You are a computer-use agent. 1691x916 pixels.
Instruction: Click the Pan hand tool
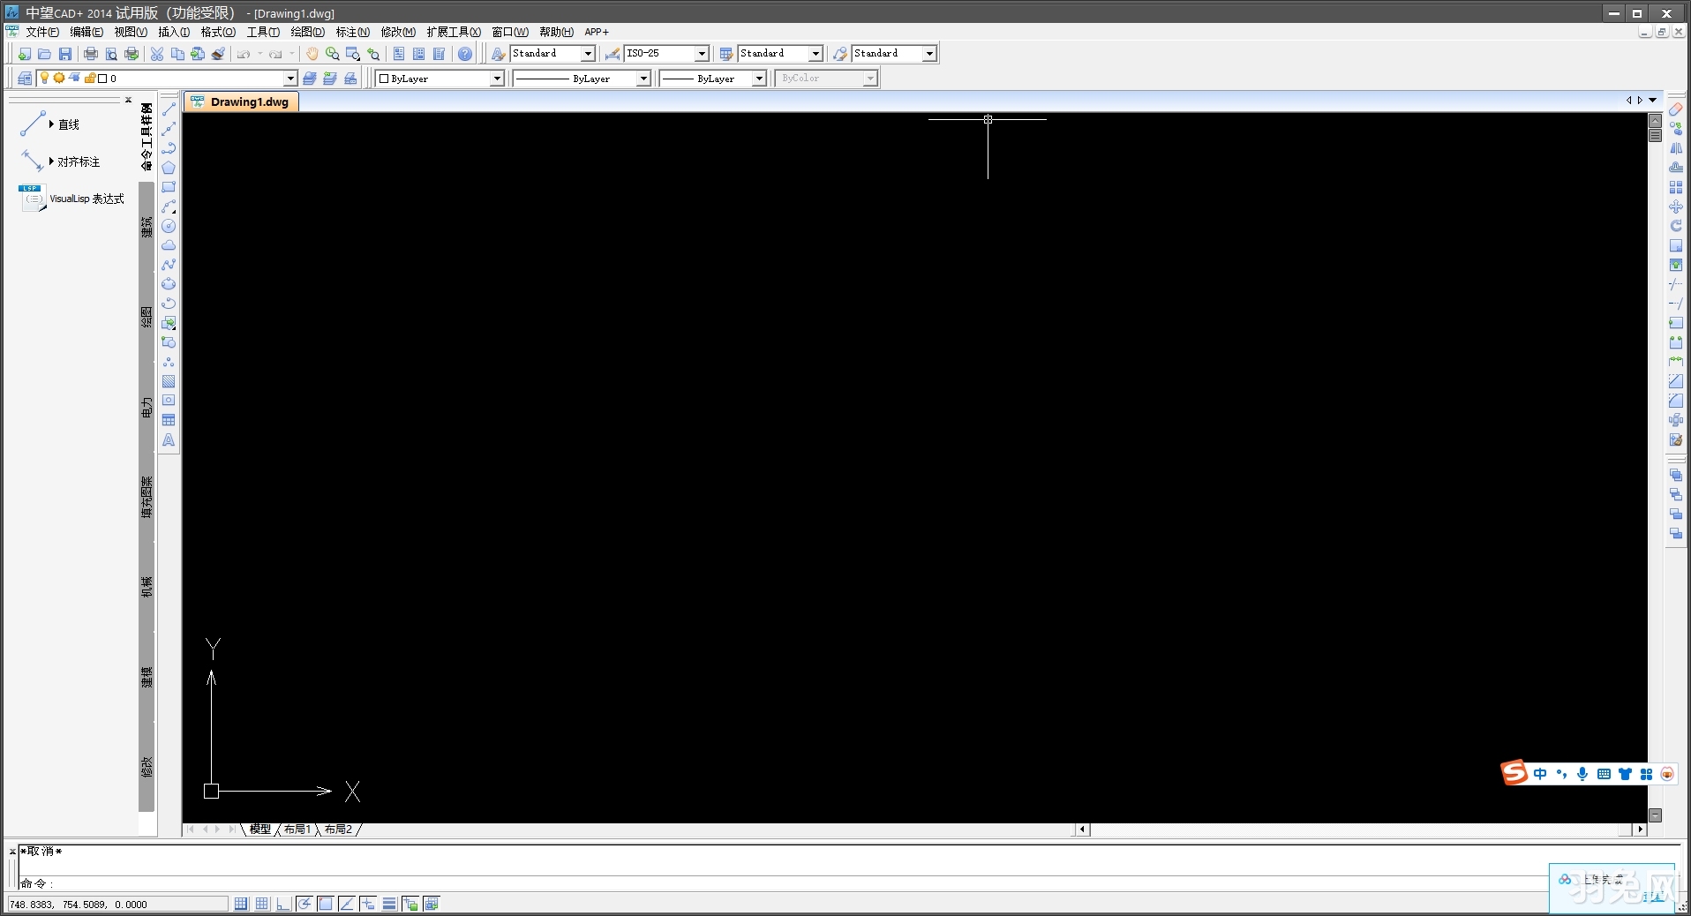[313, 53]
